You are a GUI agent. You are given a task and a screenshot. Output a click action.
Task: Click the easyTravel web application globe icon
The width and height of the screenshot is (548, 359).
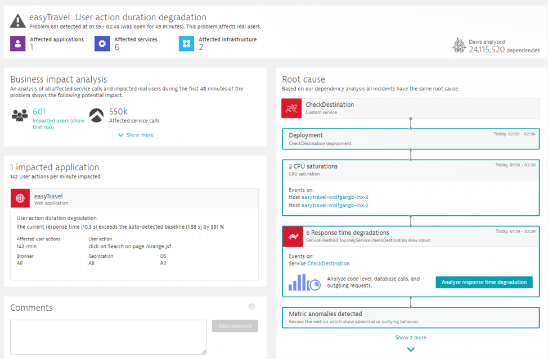coord(20,198)
